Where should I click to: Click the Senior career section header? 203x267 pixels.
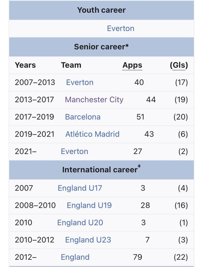(x=99, y=47)
